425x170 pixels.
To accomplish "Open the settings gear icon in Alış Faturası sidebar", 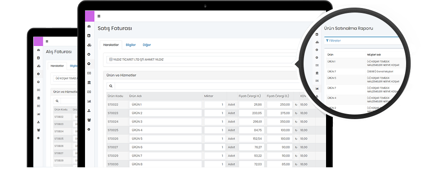I will (x=39, y=138).
